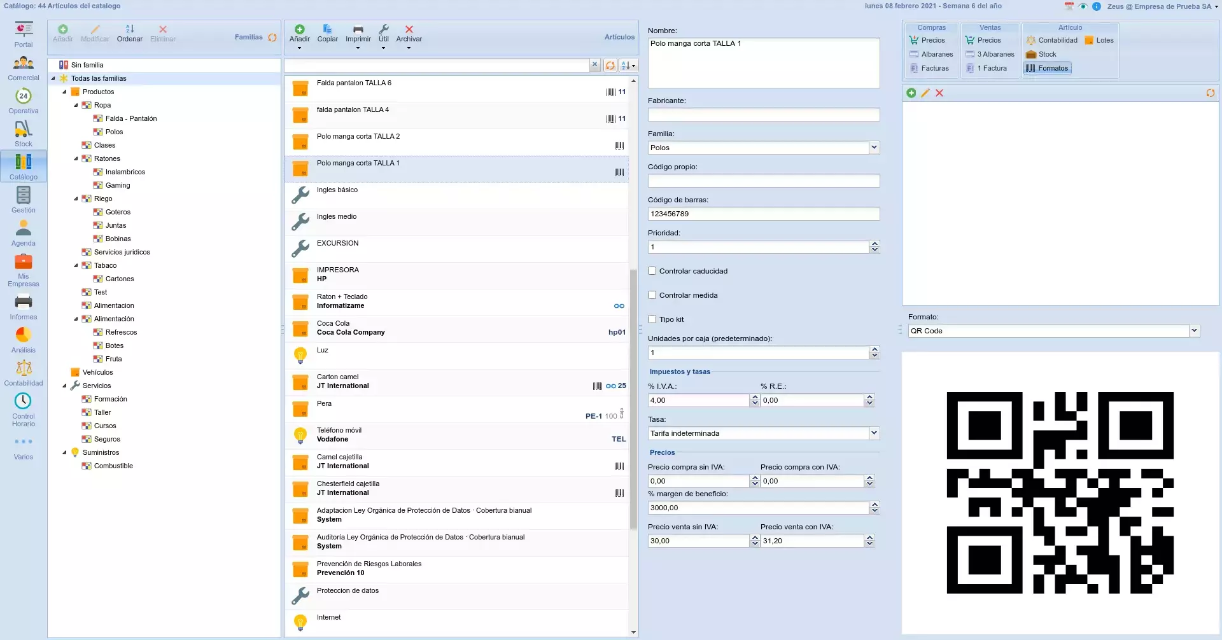Click the Código de barras input field
The height and width of the screenshot is (640, 1222).
click(763, 214)
